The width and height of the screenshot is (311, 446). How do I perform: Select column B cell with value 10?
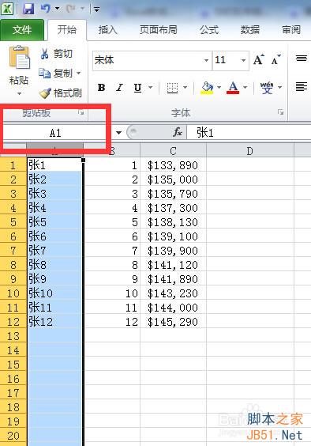tap(112, 293)
